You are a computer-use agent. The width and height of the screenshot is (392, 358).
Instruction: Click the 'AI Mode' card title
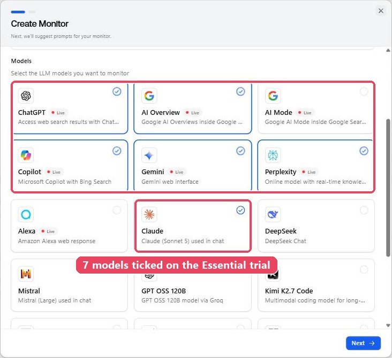(278, 113)
